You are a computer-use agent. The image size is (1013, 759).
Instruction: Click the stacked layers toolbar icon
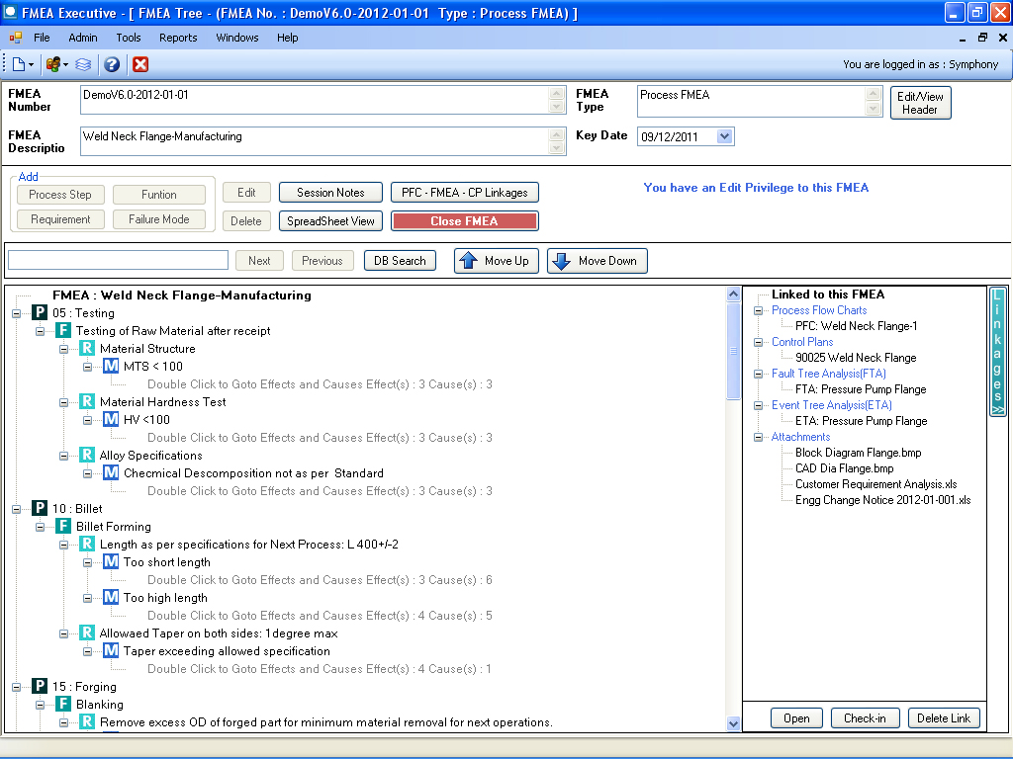[x=83, y=64]
